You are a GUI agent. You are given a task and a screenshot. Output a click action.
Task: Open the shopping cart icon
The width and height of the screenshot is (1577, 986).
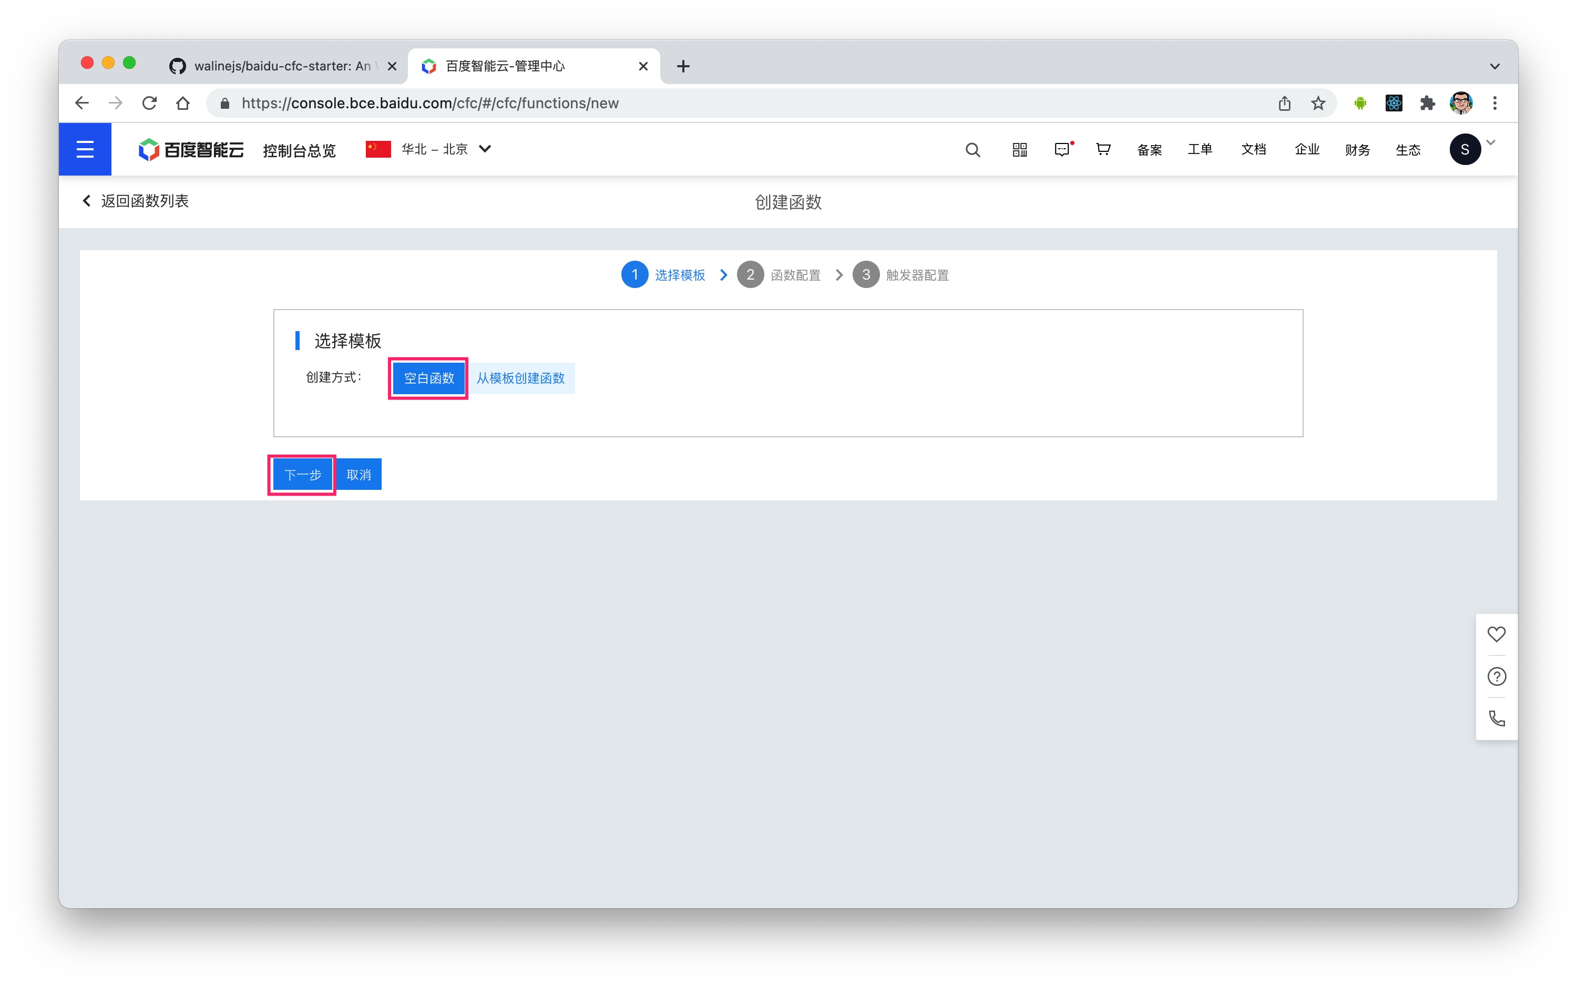[x=1103, y=149]
